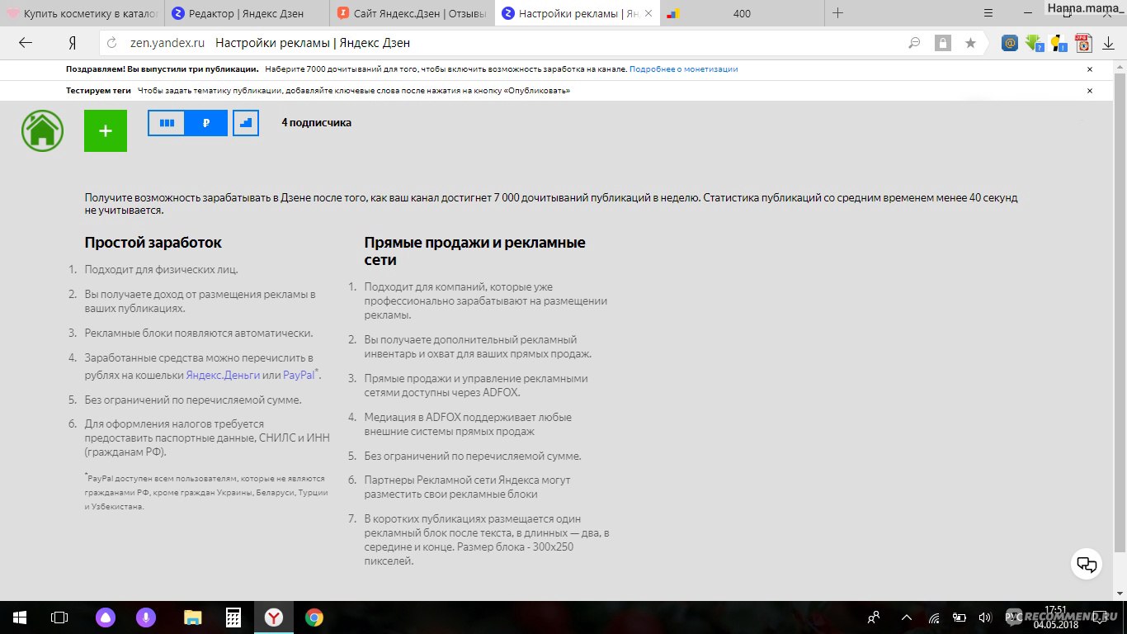The height and width of the screenshot is (634, 1127).
Task: Go back with the browser arrow
Action: tap(26, 43)
